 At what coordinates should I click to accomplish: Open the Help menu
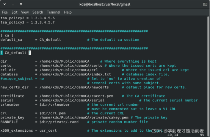tap(68, 12)
